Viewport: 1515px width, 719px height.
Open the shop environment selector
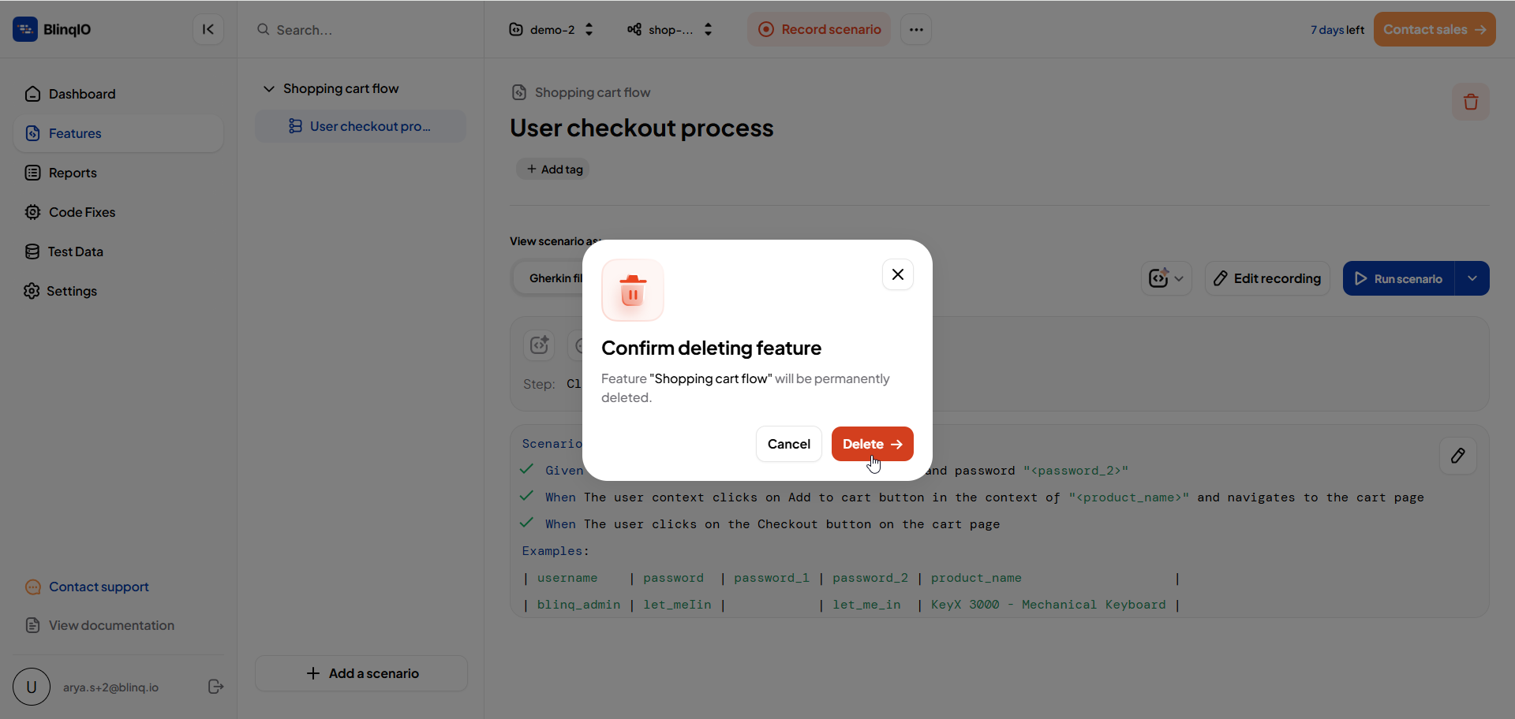point(670,29)
